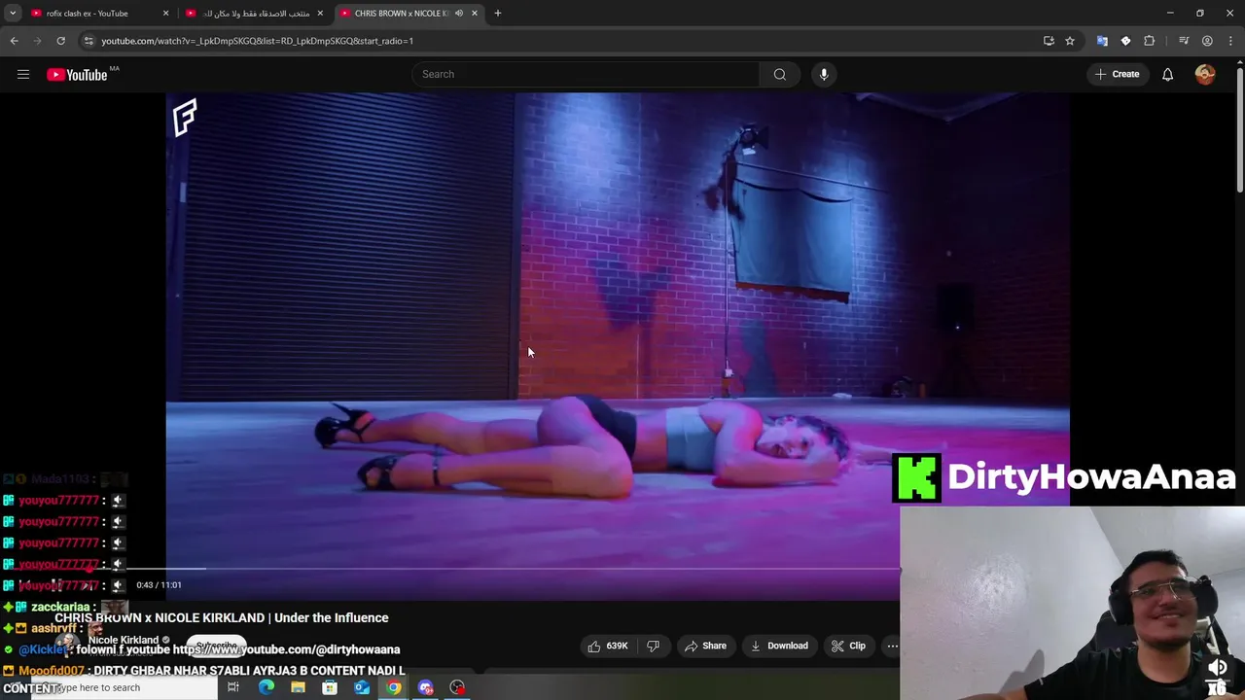Switch to the Arabic-titled YouTube tab
The height and width of the screenshot is (700, 1245).
click(x=257, y=14)
